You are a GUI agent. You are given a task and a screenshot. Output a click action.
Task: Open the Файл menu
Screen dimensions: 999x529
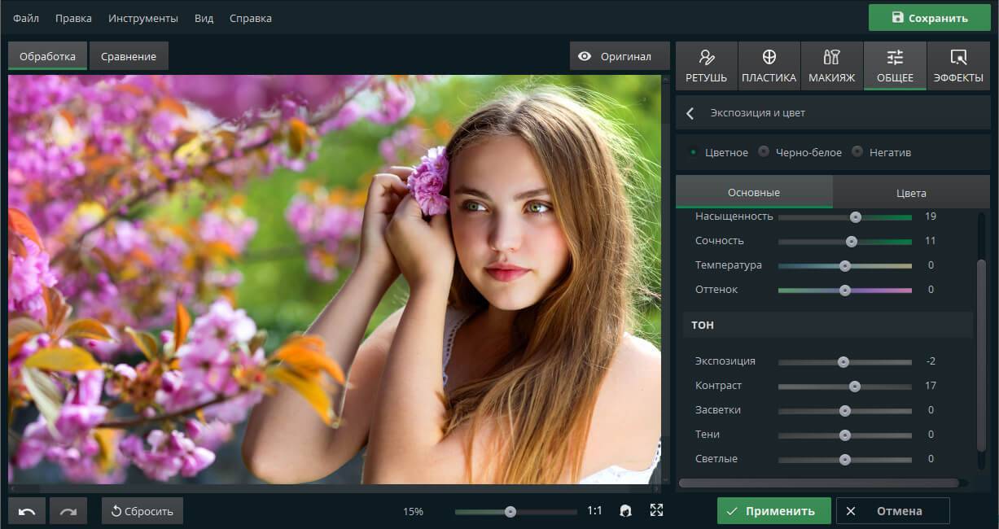26,18
